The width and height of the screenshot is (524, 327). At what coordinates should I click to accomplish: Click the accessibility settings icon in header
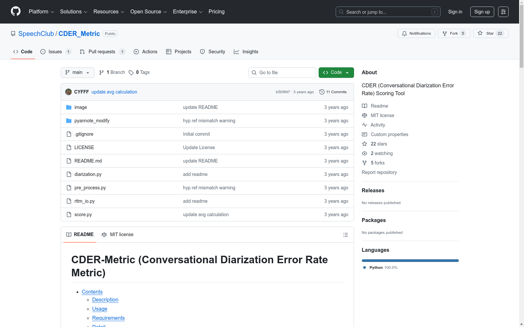[x=503, y=12]
